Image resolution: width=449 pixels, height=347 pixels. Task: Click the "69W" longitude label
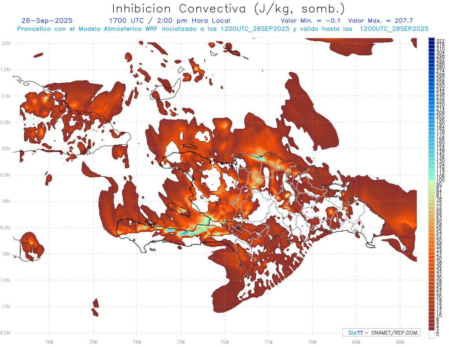(356, 342)
